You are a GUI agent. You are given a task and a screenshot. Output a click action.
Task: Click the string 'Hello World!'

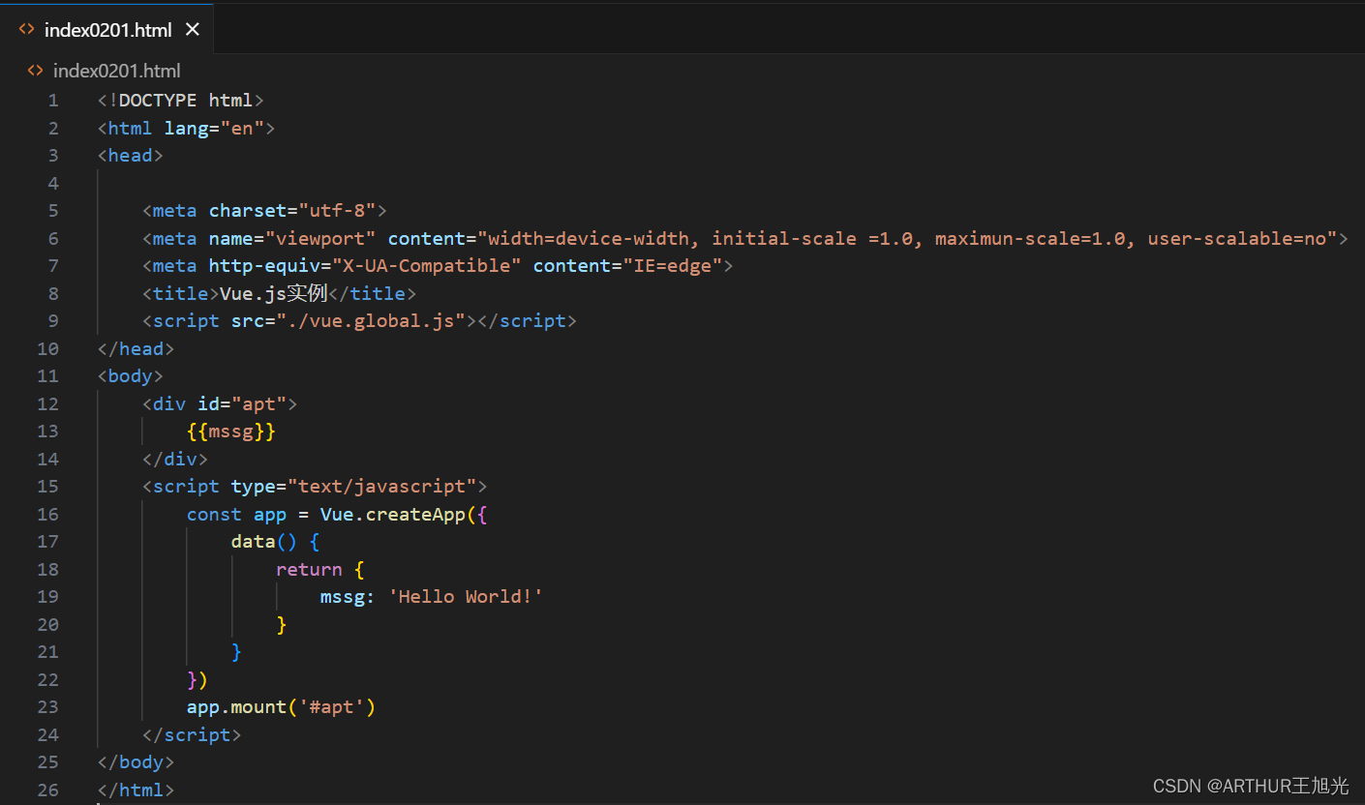pyautogui.click(x=466, y=596)
